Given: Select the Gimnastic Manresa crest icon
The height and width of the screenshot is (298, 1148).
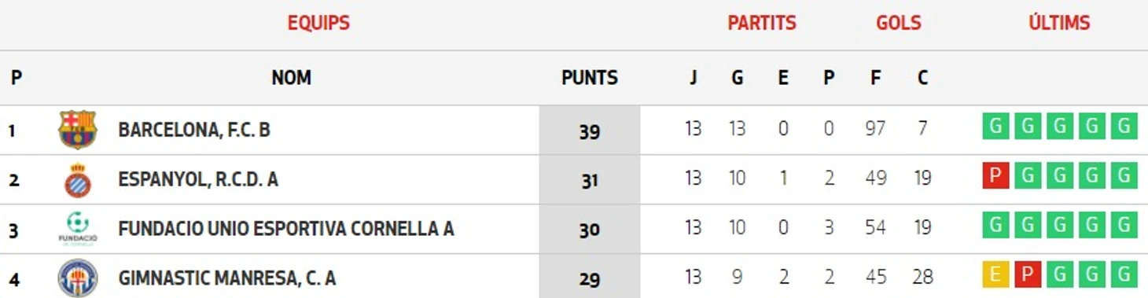Looking at the screenshot, I should [78, 278].
